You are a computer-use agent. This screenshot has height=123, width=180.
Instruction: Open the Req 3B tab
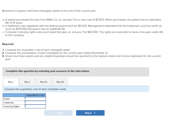pyautogui.click(x=60, y=82)
